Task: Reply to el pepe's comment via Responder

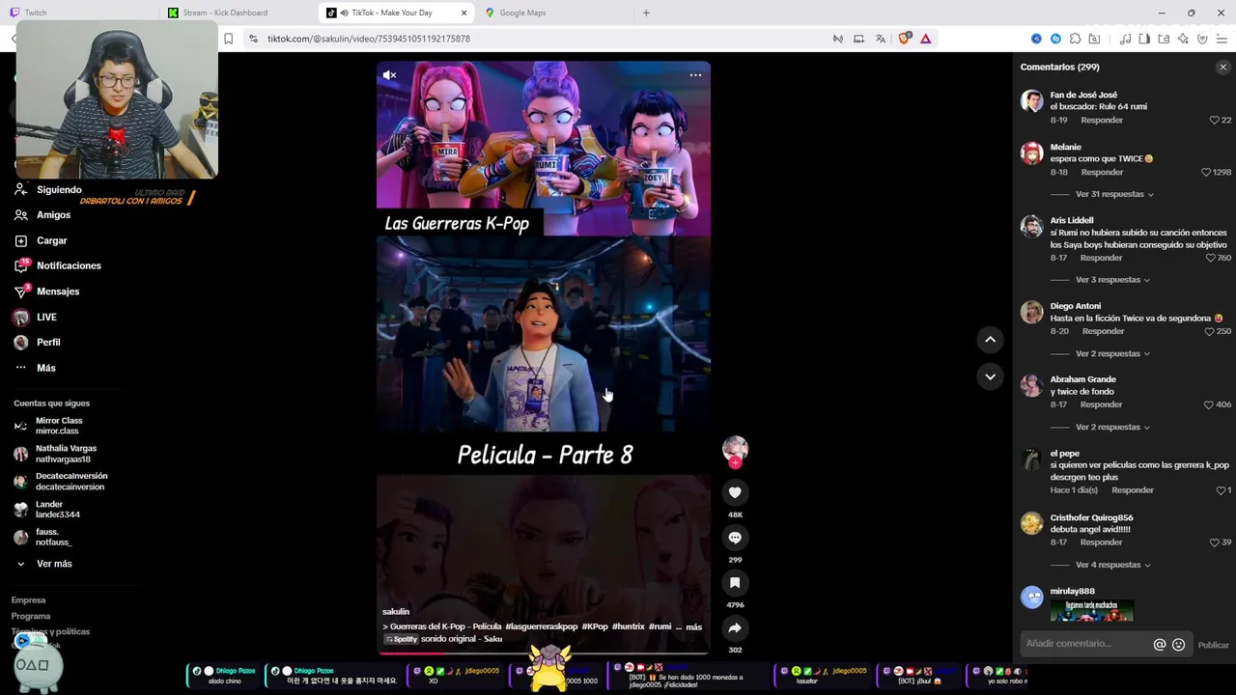Action: pyautogui.click(x=1133, y=490)
